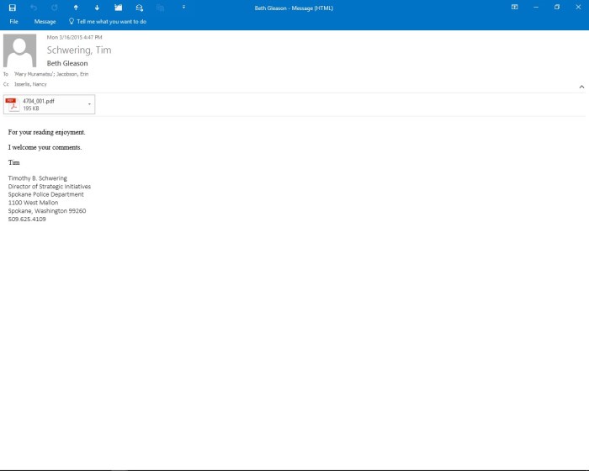Image resolution: width=589 pixels, height=471 pixels.
Task: Click the Save icon in the quick access toolbar
Action: click(13, 8)
